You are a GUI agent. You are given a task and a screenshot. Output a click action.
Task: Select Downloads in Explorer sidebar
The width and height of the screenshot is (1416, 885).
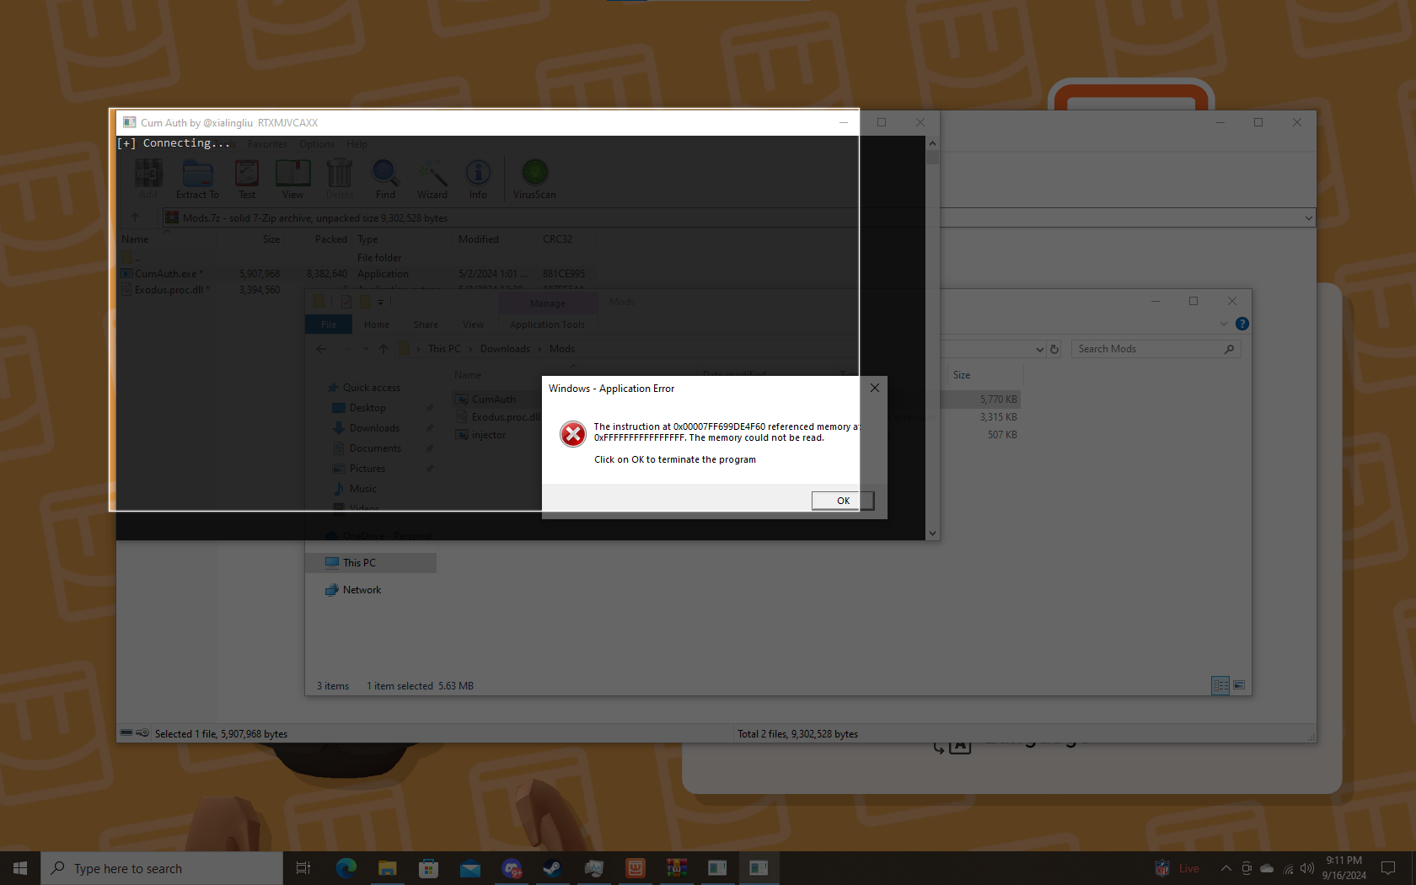(374, 428)
